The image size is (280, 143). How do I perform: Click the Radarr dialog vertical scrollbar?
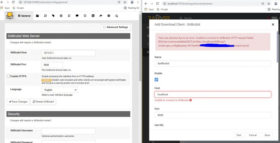277,47
